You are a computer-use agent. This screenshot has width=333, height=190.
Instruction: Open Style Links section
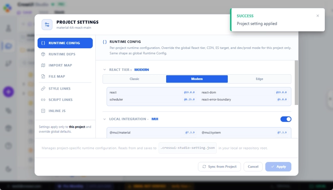point(65,88)
